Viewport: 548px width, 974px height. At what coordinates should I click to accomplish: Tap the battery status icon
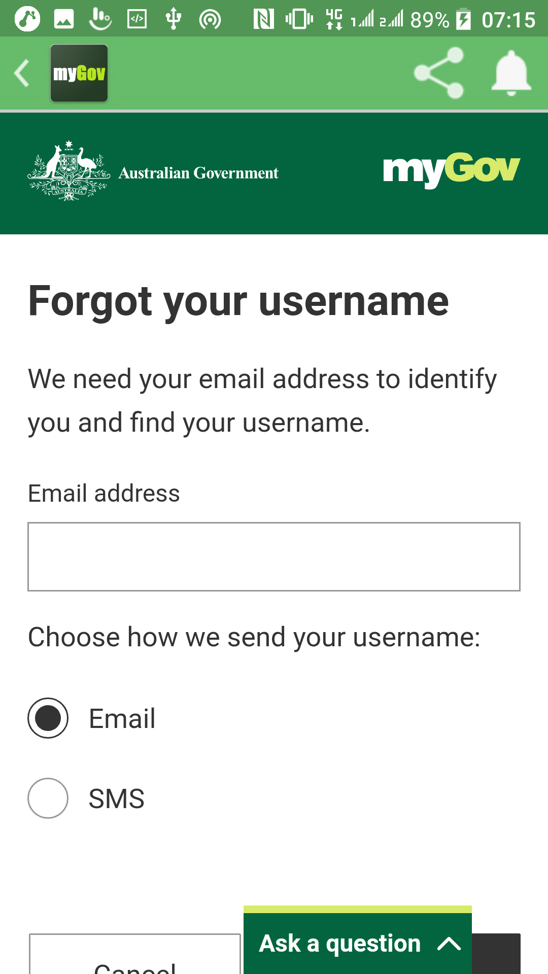(463, 19)
